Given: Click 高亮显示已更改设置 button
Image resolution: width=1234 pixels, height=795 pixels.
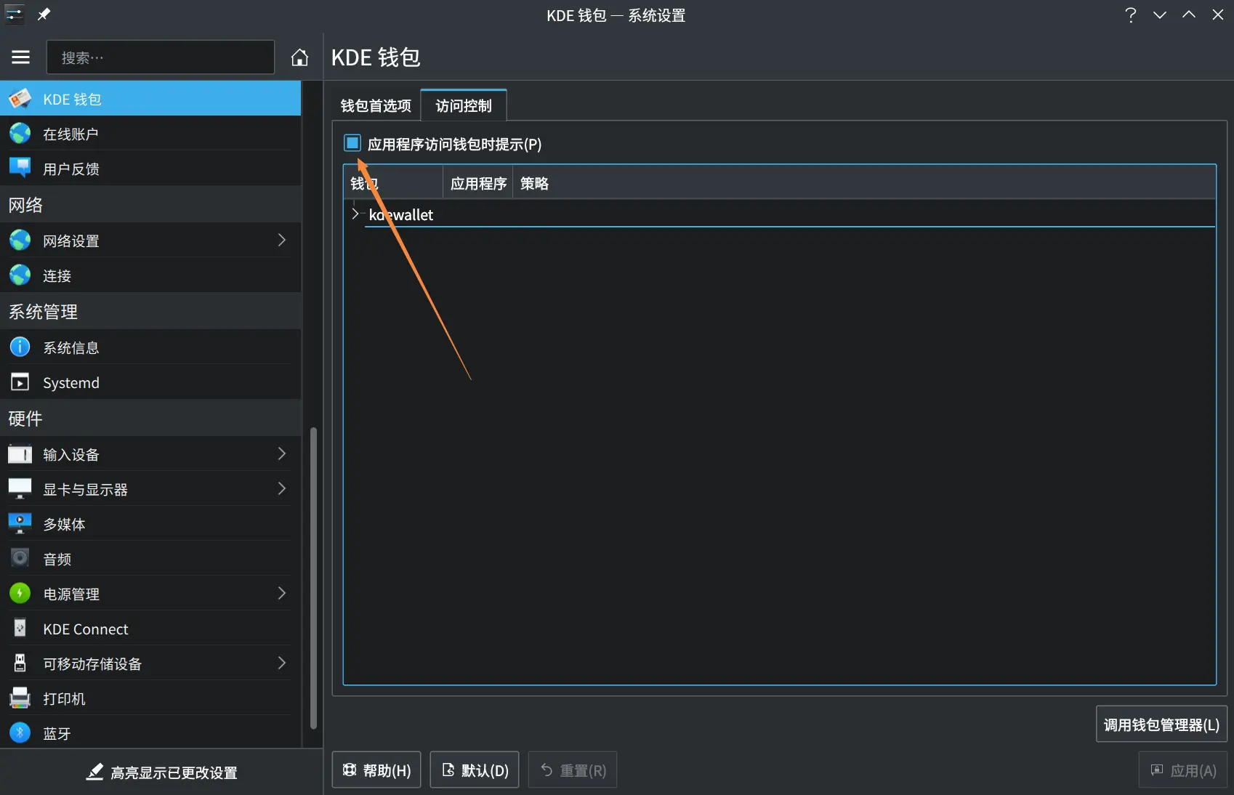Looking at the screenshot, I should coord(161,772).
